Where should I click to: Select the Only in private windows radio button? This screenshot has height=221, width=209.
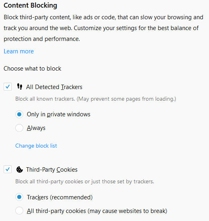(19, 114)
